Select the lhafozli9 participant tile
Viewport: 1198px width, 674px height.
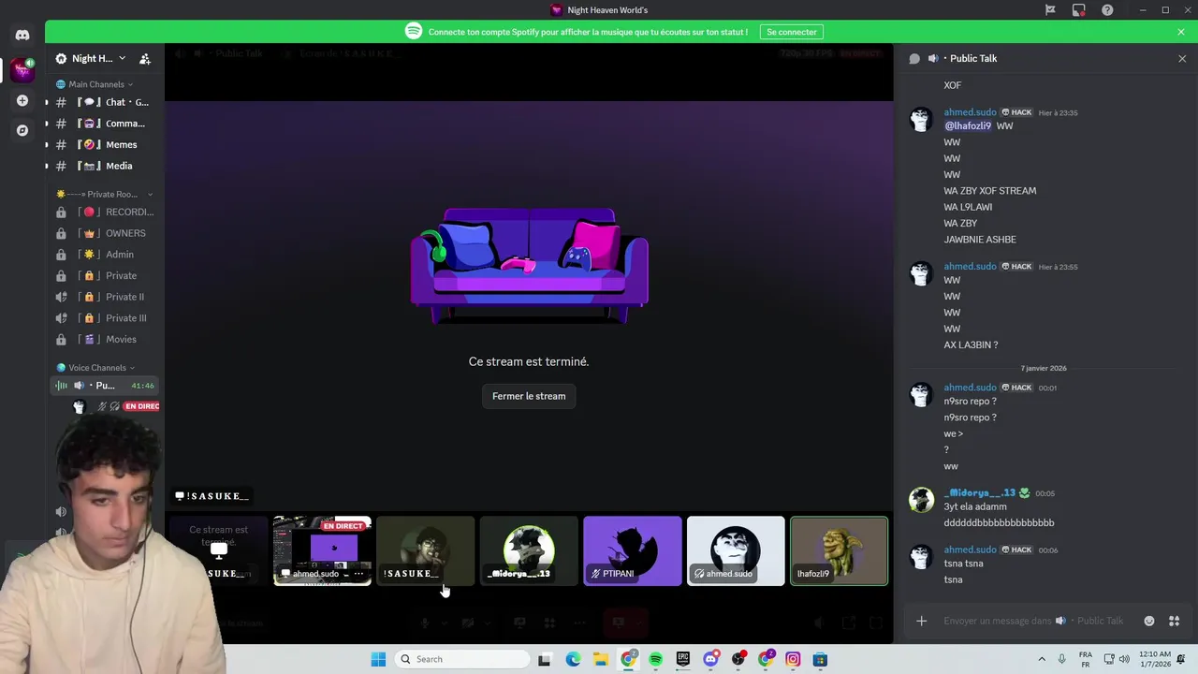coord(840,551)
